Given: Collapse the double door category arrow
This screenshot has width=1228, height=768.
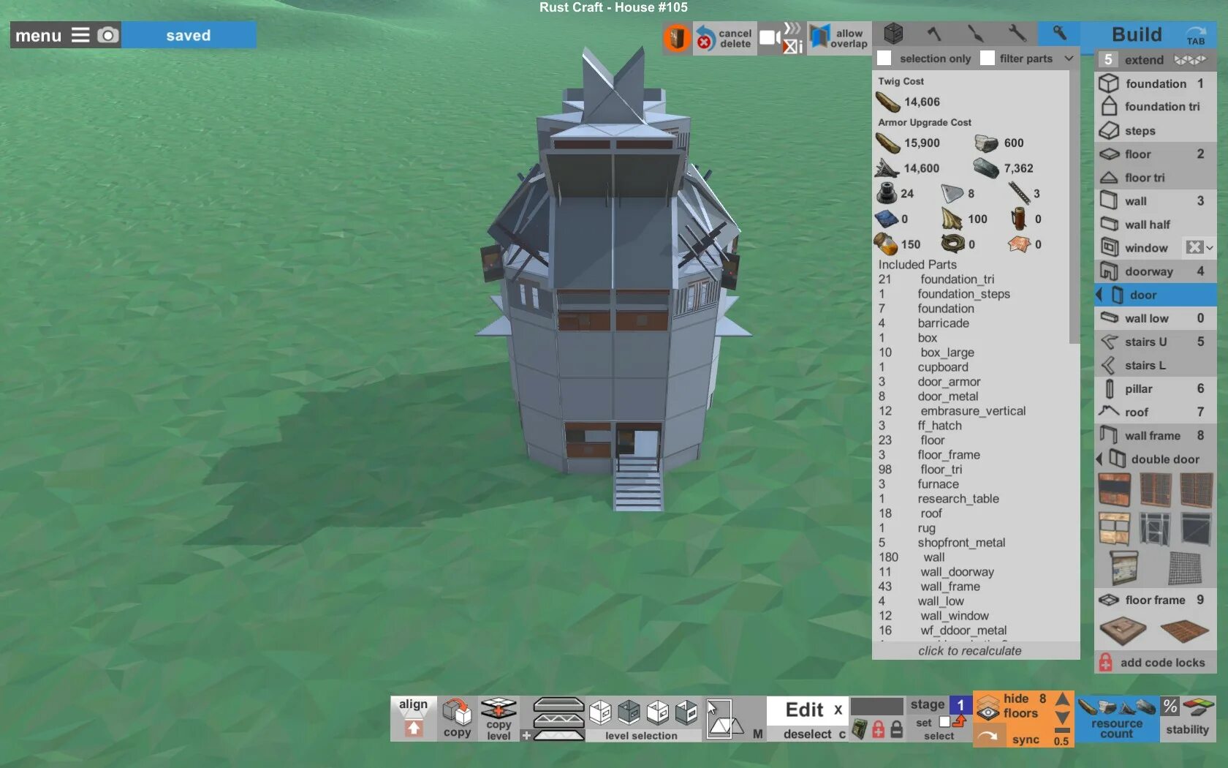Looking at the screenshot, I should pos(1099,459).
